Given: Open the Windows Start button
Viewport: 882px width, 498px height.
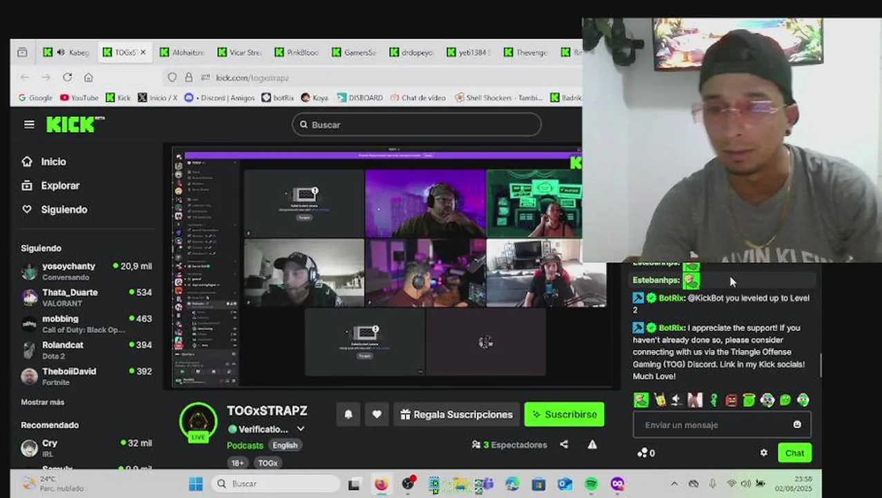Looking at the screenshot, I should point(196,484).
